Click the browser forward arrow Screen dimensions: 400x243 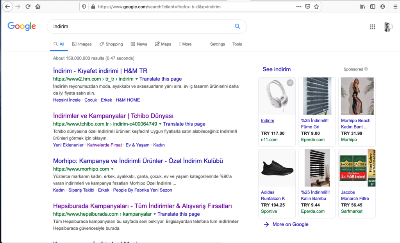[x=18, y=7]
